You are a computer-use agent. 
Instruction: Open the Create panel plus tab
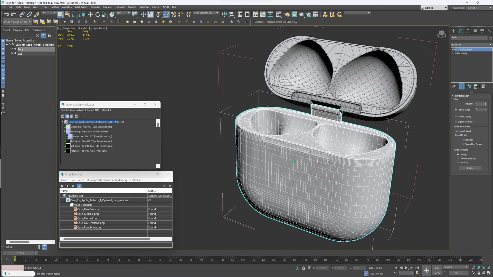pyautogui.click(x=453, y=31)
